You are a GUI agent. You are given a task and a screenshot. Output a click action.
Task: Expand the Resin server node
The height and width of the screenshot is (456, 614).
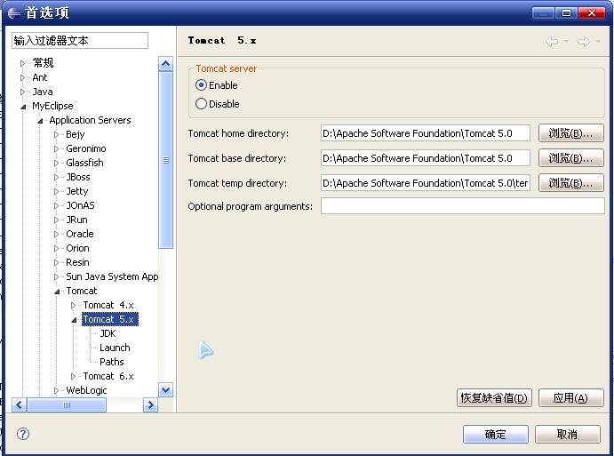pyautogui.click(x=56, y=262)
